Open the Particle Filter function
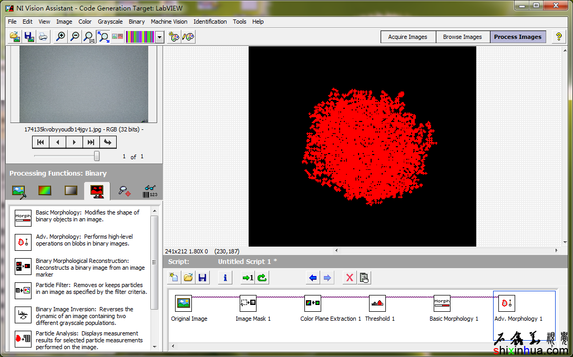 pos(23,290)
